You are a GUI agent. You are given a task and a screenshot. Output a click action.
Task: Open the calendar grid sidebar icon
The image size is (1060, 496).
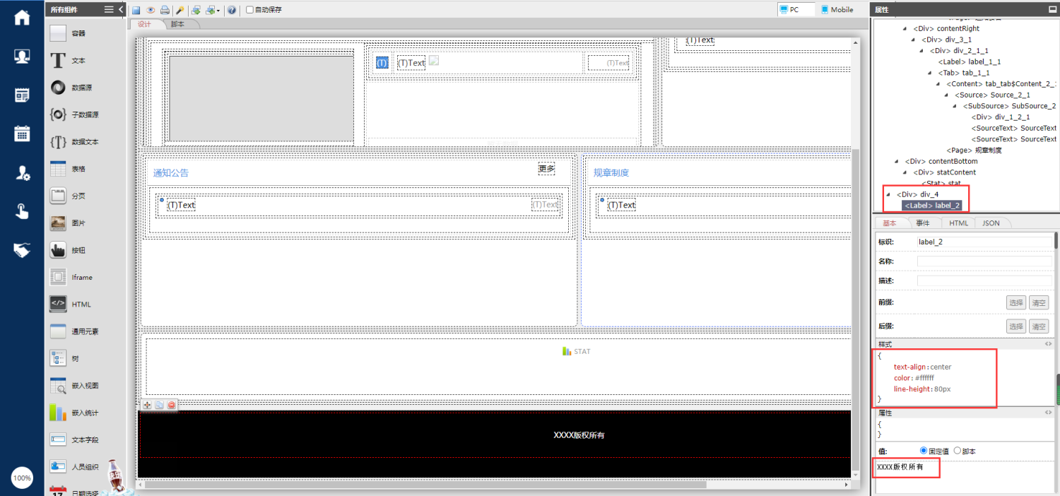pos(22,133)
